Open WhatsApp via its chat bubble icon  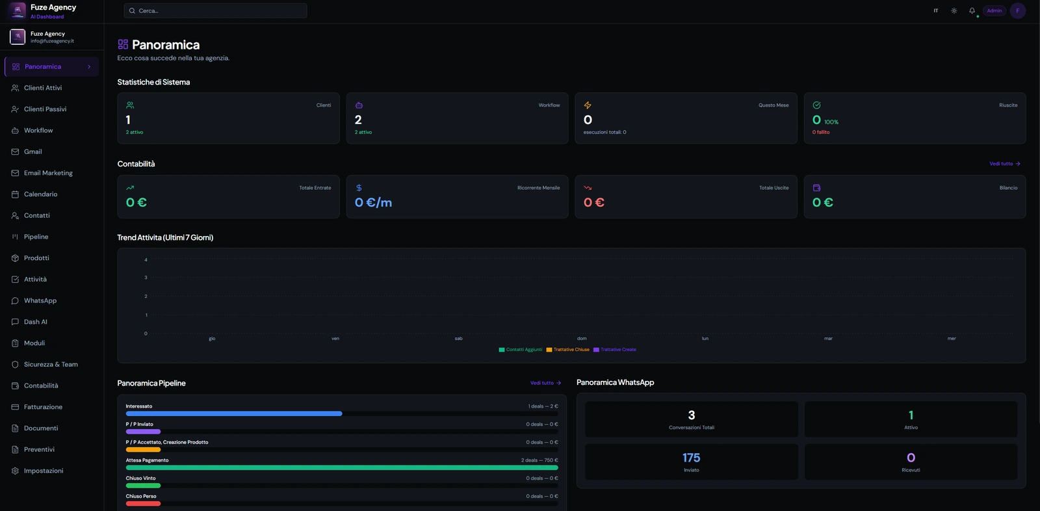pyautogui.click(x=15, y=300)
